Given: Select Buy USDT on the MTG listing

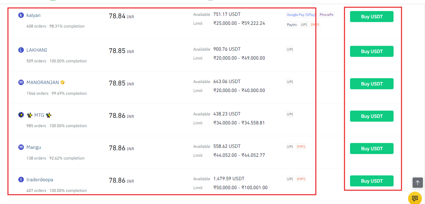Looking at the screenshot, I should click(371, 116).
